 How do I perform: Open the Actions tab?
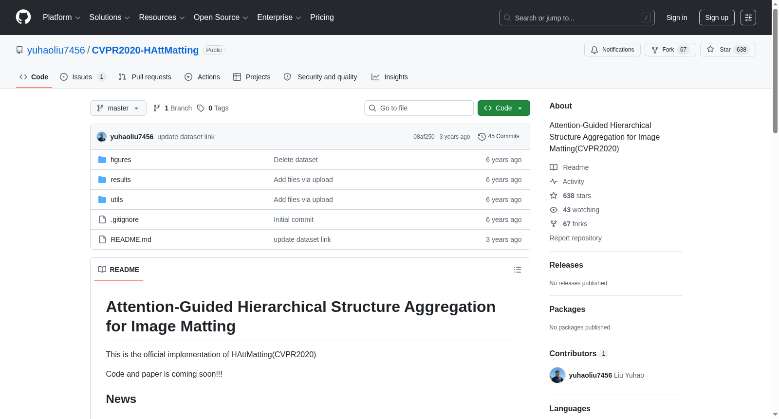click(203, 77)
